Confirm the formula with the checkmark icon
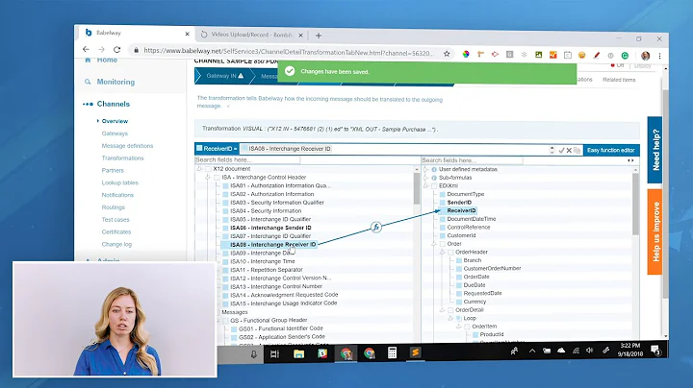 (561, 151)
